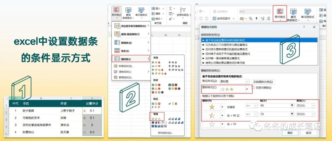
Task: Select the check, exclamation, cross set
Action: click(x=173, y=104)
